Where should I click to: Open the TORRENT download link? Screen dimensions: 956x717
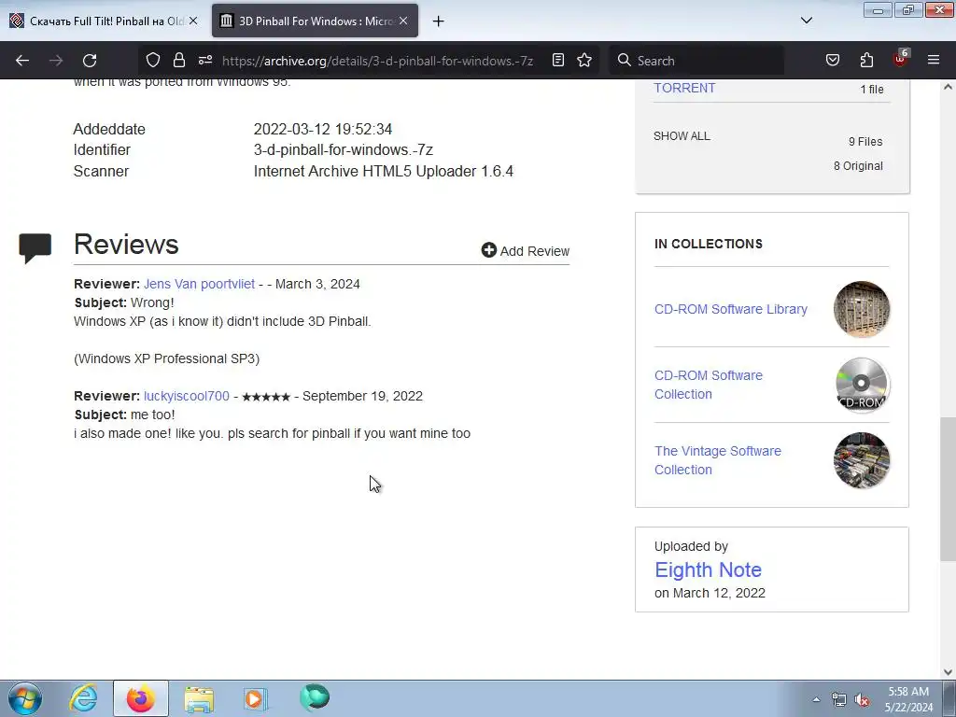coord(684,88)
